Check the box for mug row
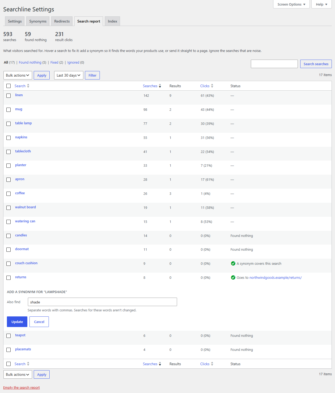The width and height of the screenshot is (335, 393). 8,110
